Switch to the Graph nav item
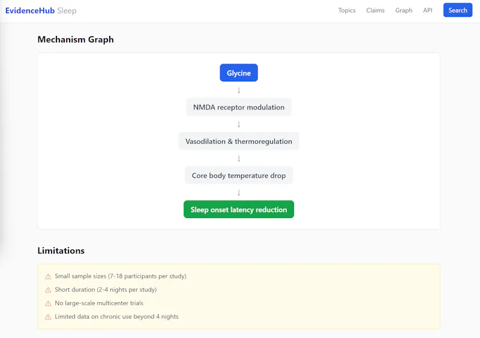This screenshot has height=338, width=480. (403, 10)
